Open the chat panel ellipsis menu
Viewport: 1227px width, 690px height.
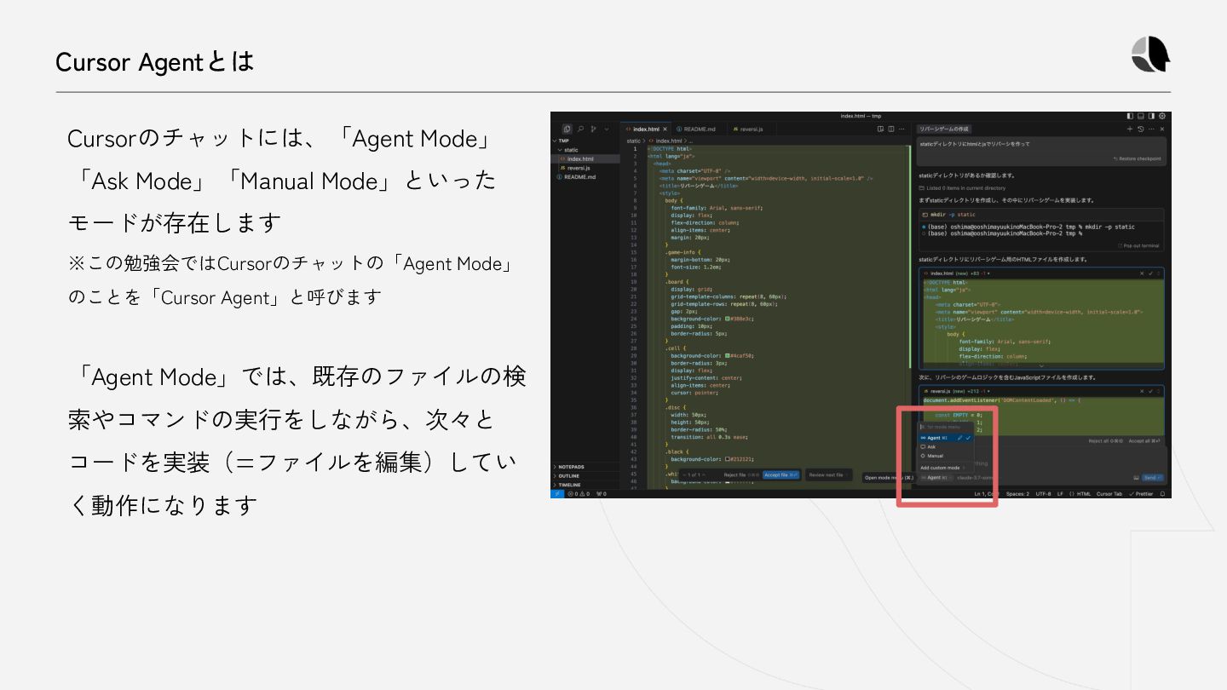(x=1151, y=129)
